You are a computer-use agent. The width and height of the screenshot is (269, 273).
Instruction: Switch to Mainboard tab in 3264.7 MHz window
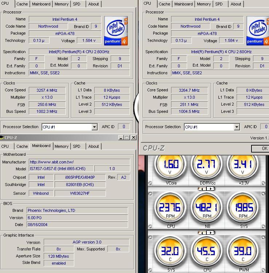point(183,4)
